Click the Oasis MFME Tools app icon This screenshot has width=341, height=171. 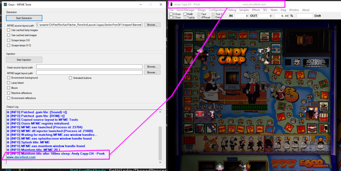pyautogui.click(x=5, y=4)
